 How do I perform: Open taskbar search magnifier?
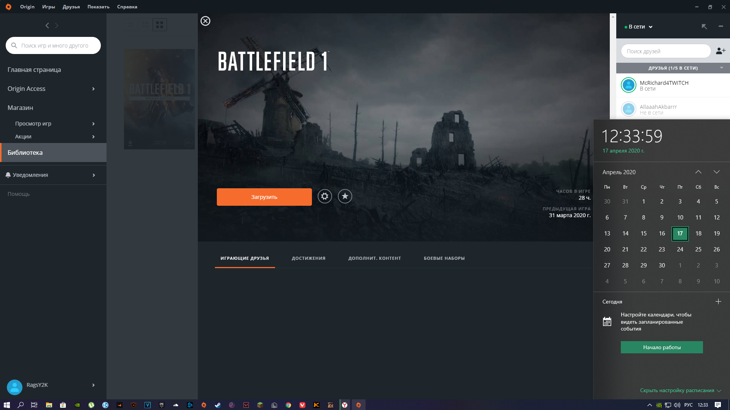point(21,405)
